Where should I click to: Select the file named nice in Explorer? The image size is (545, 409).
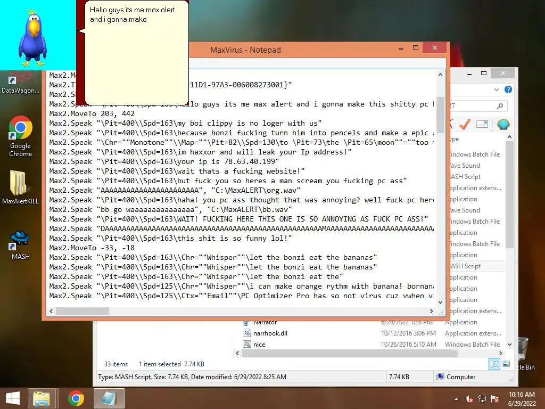[x=259, y=345]
